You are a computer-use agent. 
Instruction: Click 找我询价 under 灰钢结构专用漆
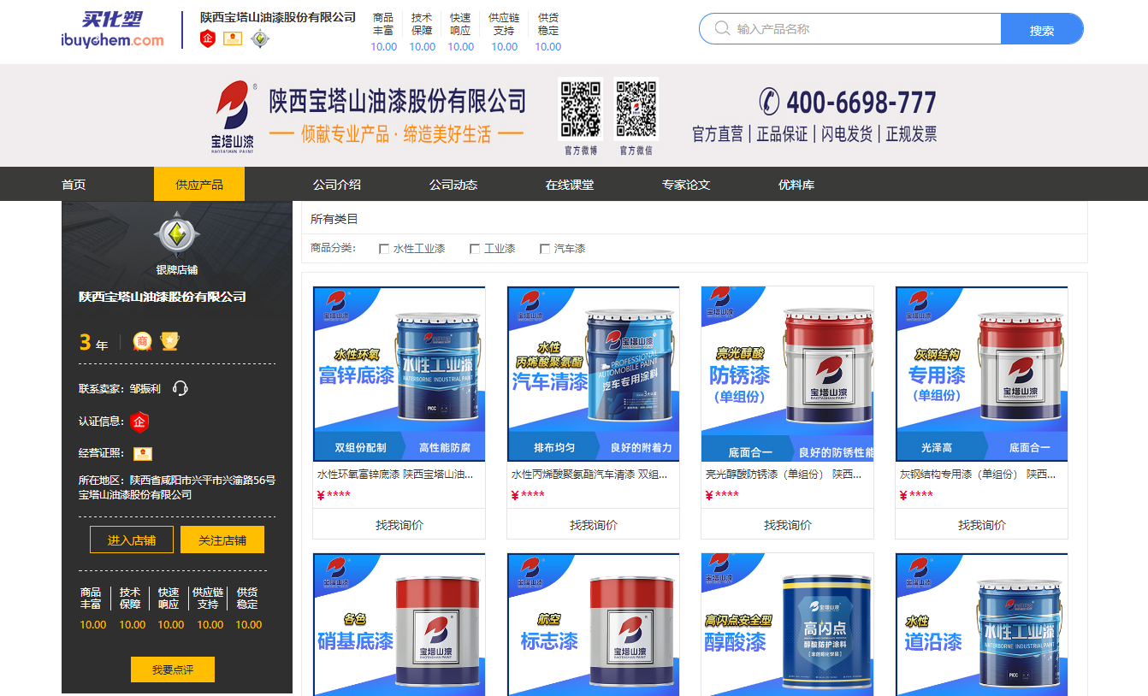pos(982,524)
